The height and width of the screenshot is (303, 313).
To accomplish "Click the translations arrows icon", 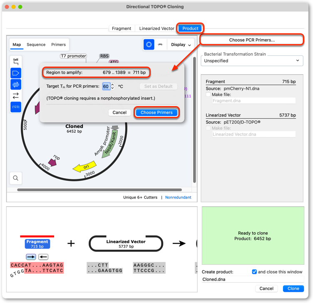I will (x=16, y=96).
